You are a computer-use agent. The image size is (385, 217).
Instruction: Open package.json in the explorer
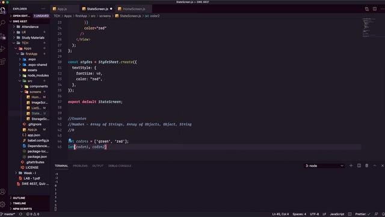(29, 157)
